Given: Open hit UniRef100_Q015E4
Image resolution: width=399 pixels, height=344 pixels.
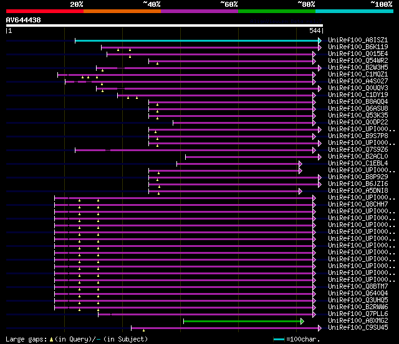Looking at the screenshot, I should pyautogui.click(x=358, y=54).
